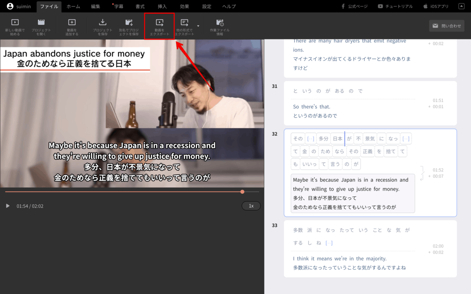This screenshot has width=471, height=294.
Task: Click the [··] pause marker in subtitle 33
Action: (x=329, y=243)
